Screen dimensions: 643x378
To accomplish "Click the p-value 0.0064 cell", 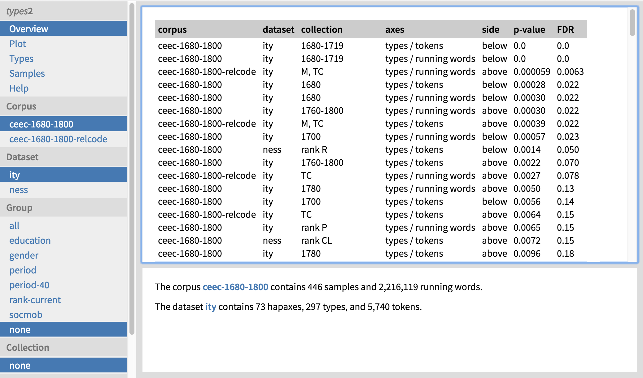I will click(x=527, y=214).
